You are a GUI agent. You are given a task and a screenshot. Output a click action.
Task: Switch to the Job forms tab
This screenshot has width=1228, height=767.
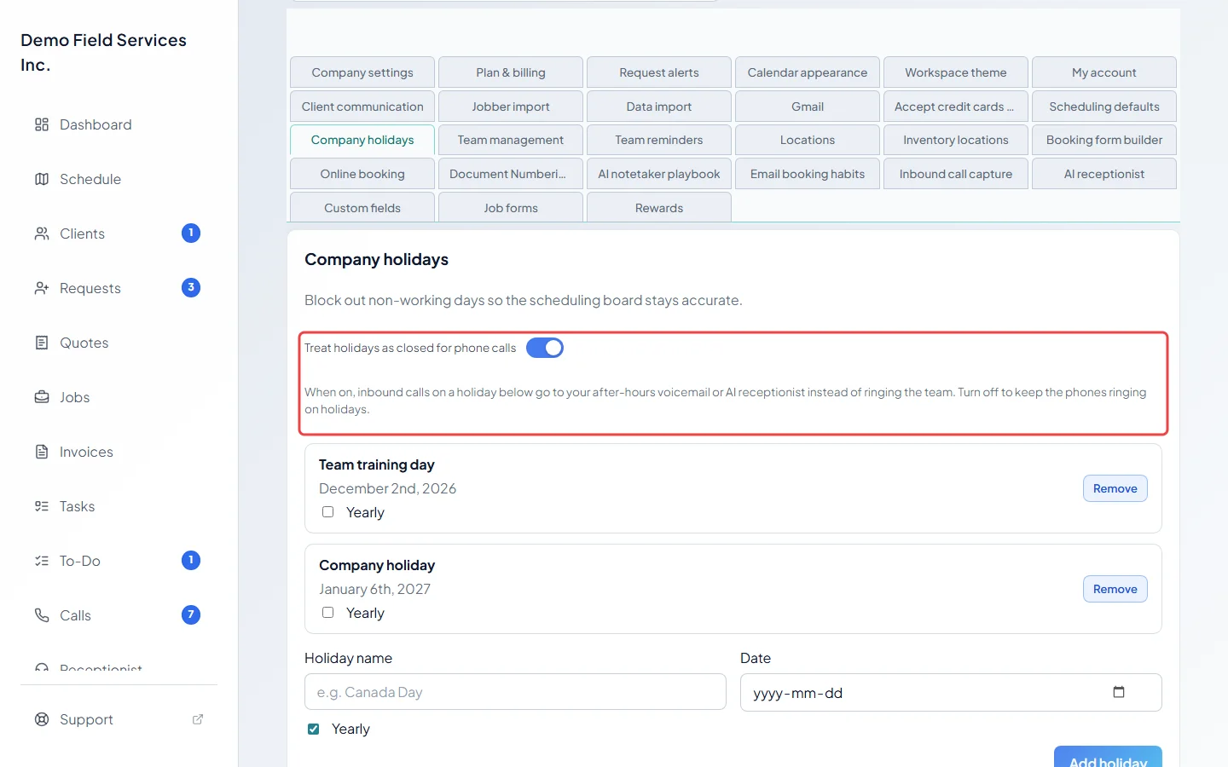(x=511, y=208)
